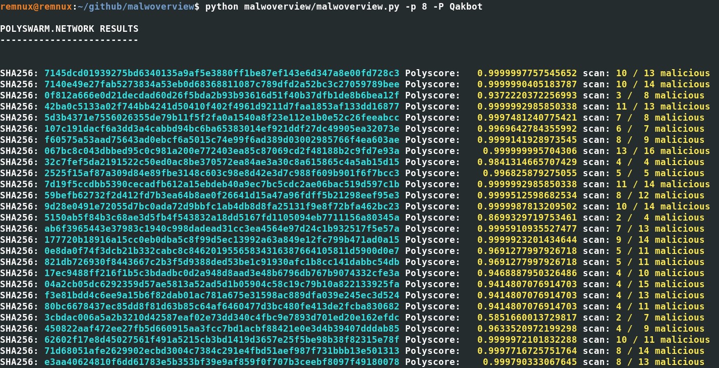Viewport: 719px width, 368px height.
Task: Click scan result 6 / 7 malicious
Action: pos(660,129)
